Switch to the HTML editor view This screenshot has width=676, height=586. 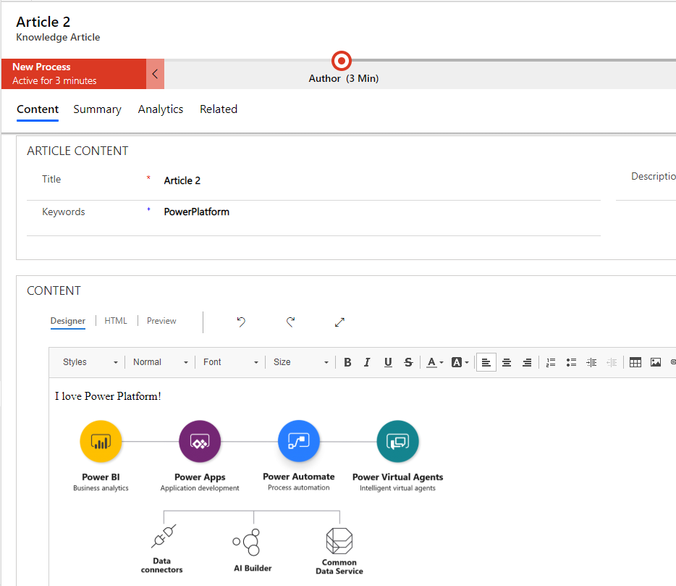coord(116,321)
